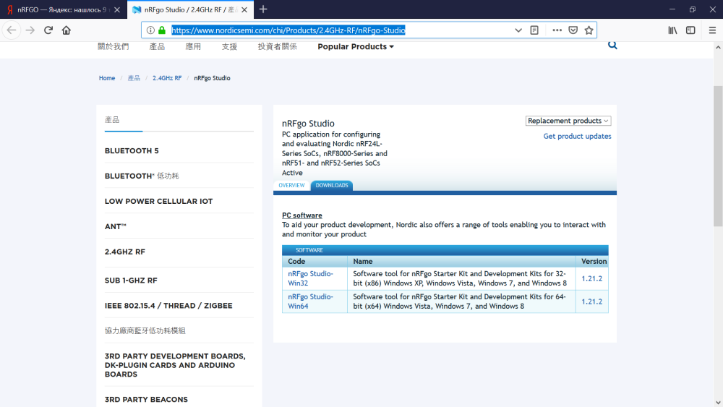Toggle reader view in address bar
Image resolution: width=723 pixels, height=407 pixels.
534,30
